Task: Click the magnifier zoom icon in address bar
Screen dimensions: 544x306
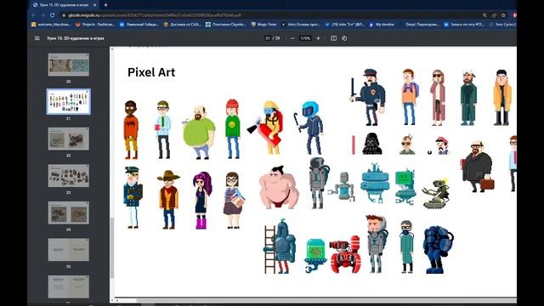Action: tap(484, 15)
